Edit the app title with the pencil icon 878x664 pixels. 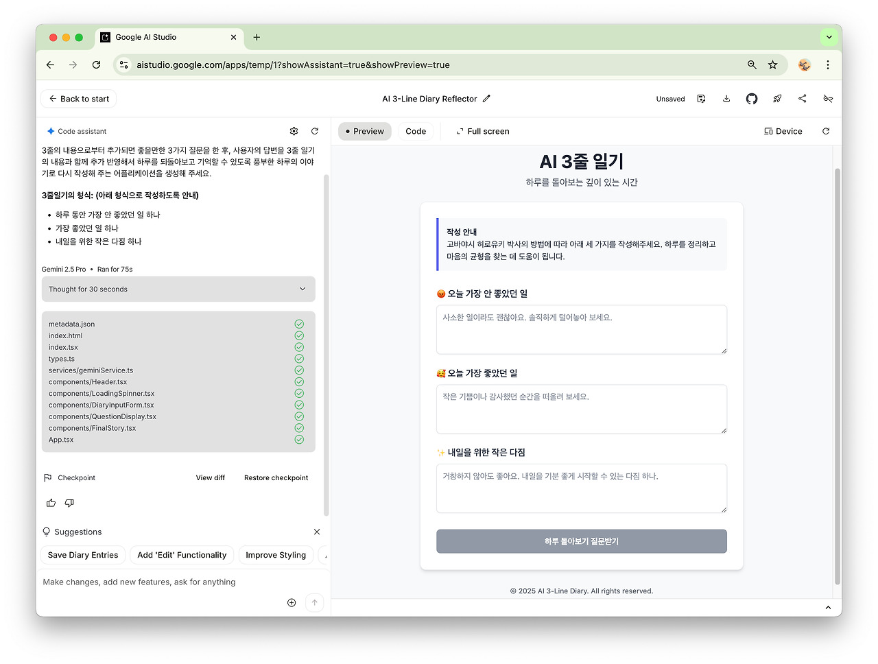pos(486,99)
